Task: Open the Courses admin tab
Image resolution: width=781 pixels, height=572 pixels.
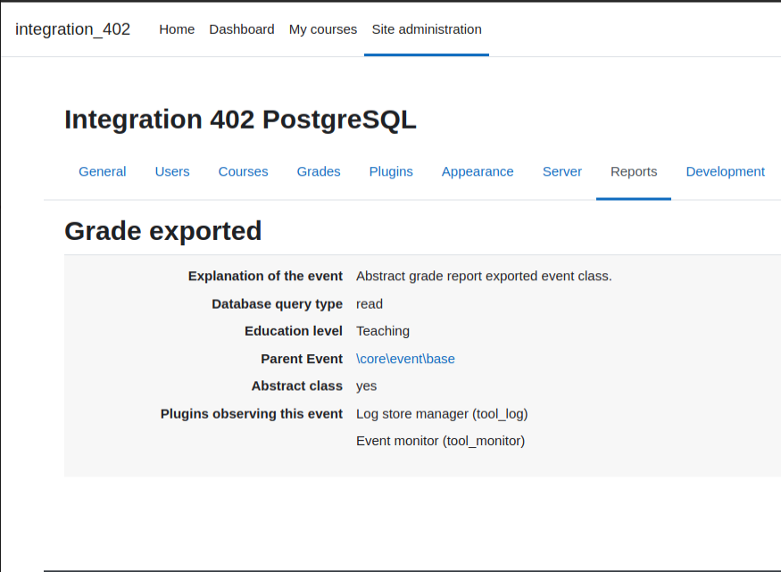Action: coord(243,171)
